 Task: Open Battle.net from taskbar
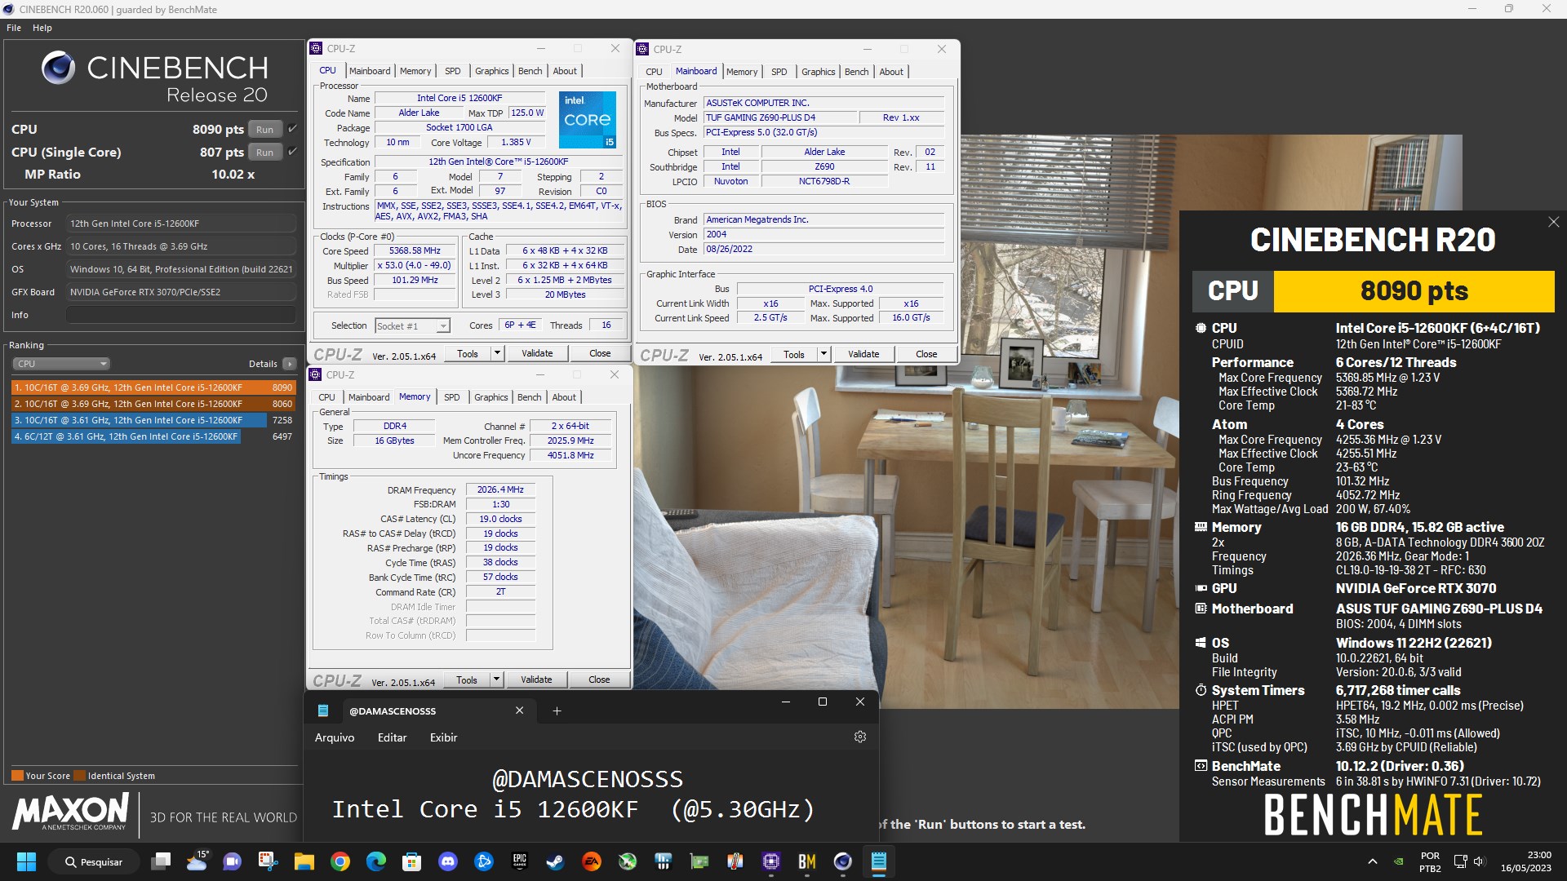(x=484, y=861)
